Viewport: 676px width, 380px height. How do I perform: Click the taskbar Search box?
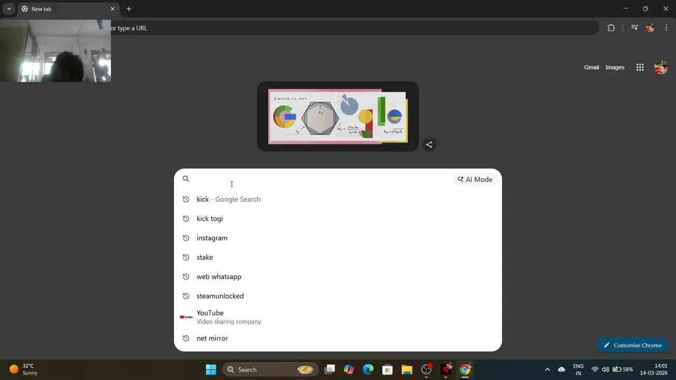tap(271, 369)
